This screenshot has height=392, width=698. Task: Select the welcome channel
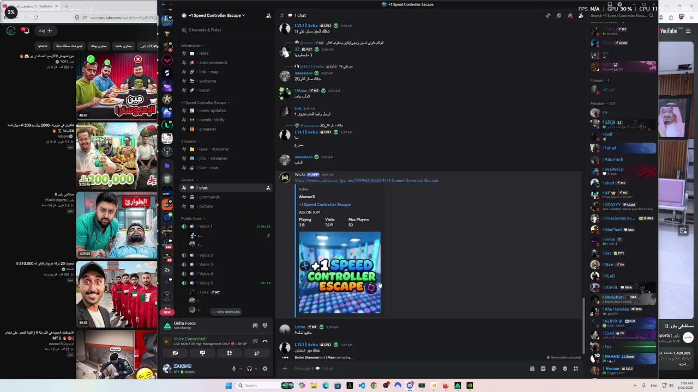226,81
